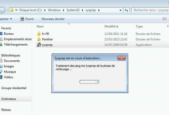Expand the address bar history dropdown
This screenshot has height=115, width=169.
click(120, 10)
